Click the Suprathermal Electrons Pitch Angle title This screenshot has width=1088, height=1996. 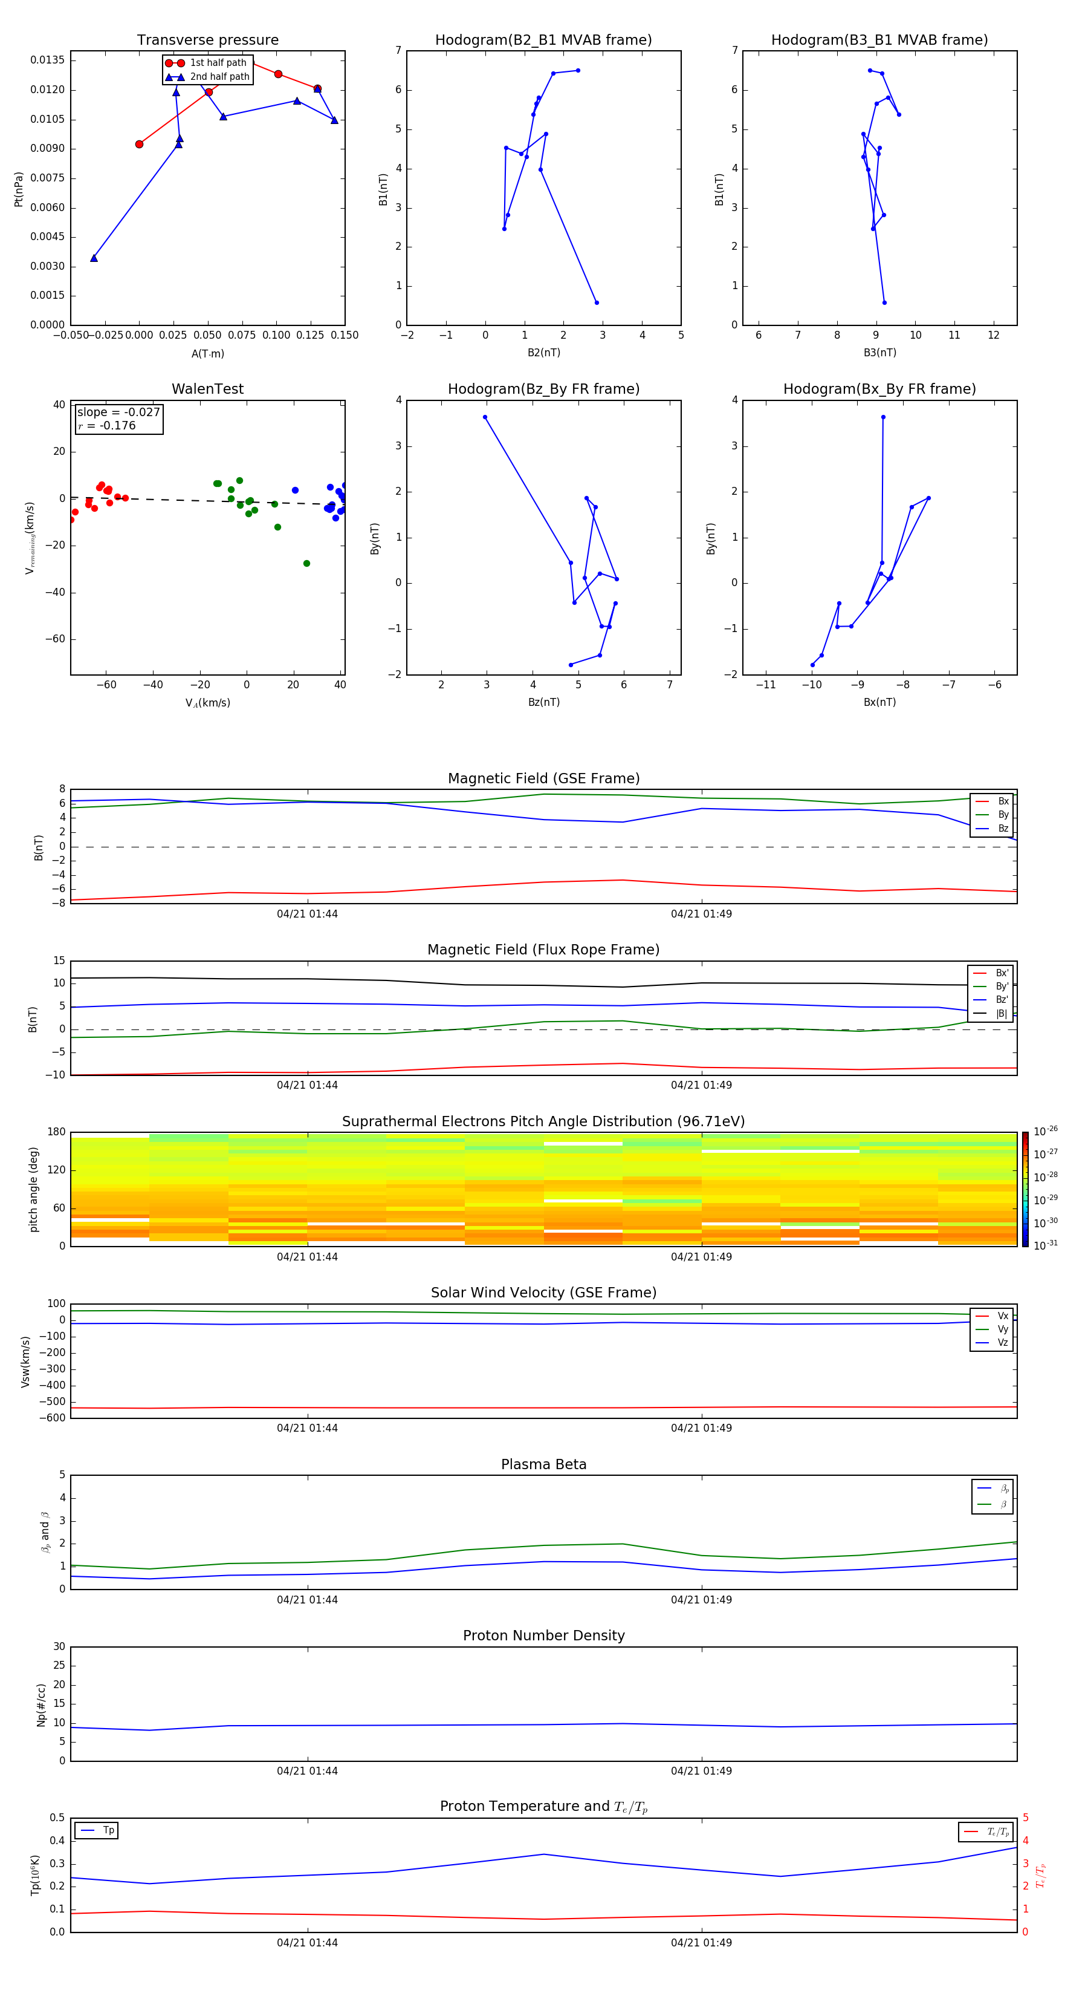[x=543, y=1121]
